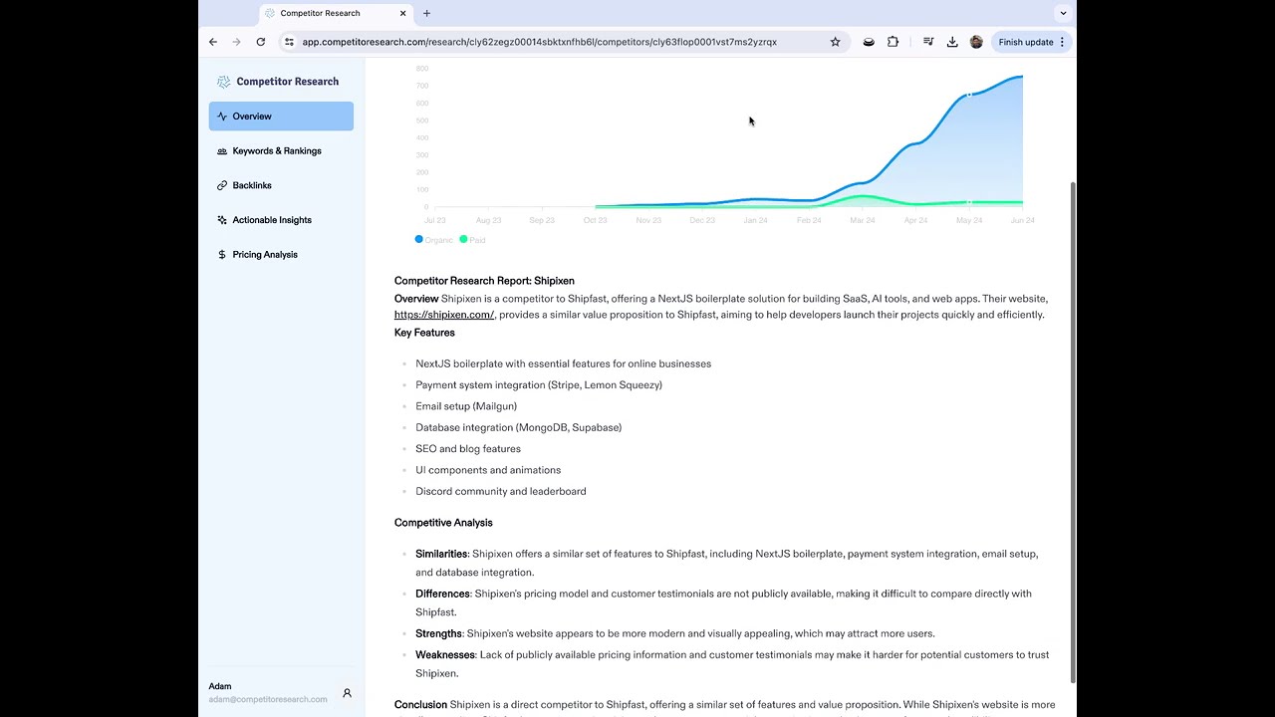The image size is (1275, 717).
Task: Expand the tab search dropdown arrow
Action: coord(1063,13)
